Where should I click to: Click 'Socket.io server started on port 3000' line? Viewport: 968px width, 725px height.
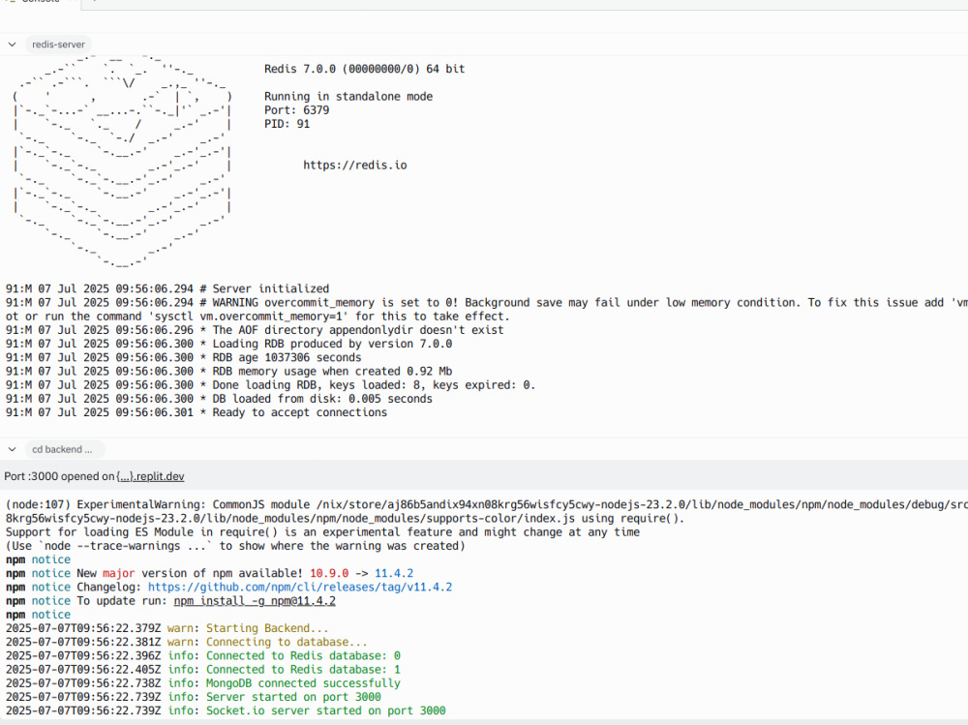226,710
